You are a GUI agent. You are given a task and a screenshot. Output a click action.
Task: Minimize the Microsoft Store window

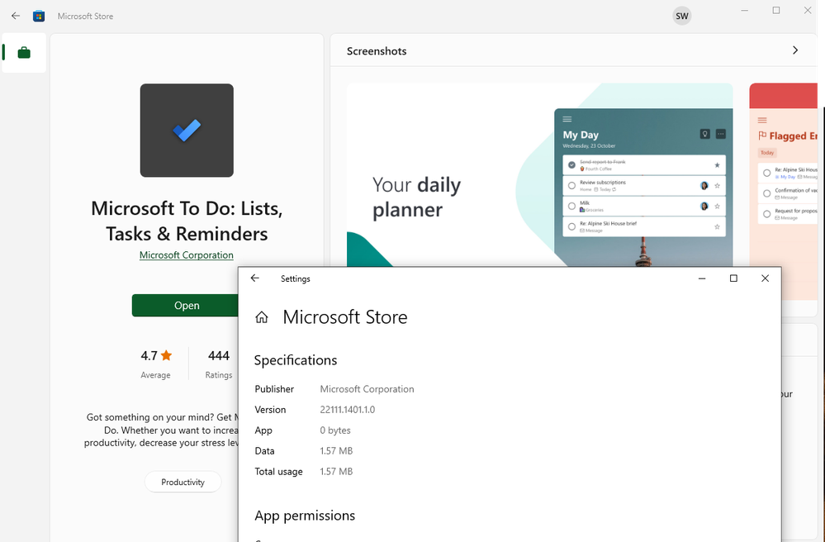[x=745, y=11]
